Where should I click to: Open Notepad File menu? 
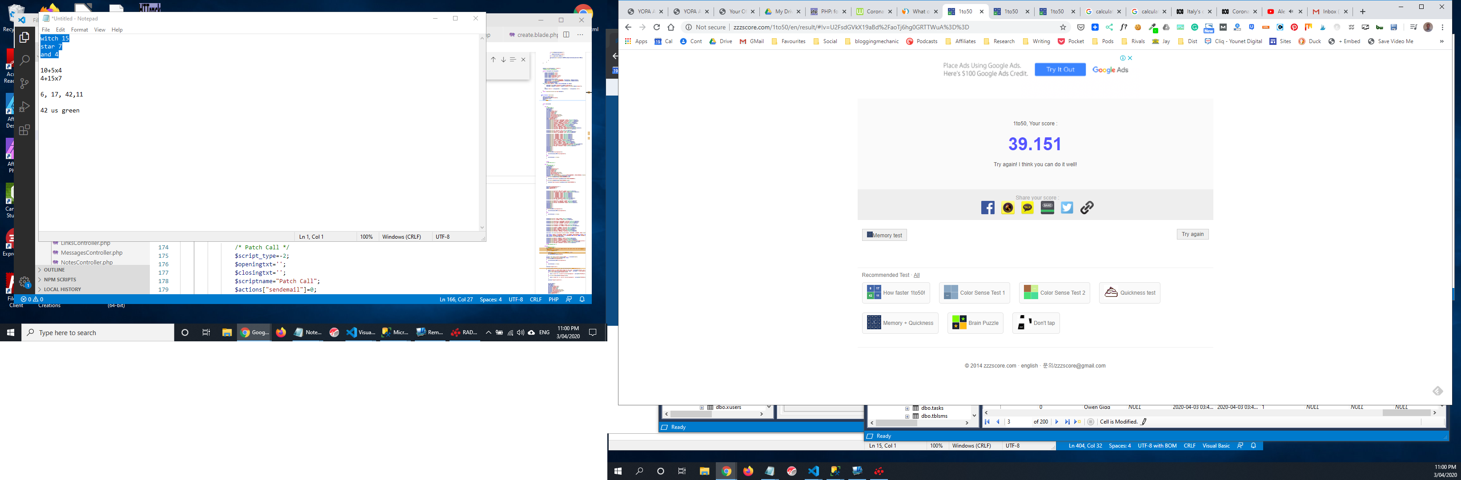point(46,29)
